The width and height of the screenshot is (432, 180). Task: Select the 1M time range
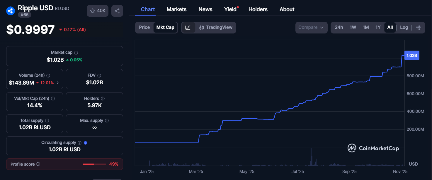click(366, 27)
